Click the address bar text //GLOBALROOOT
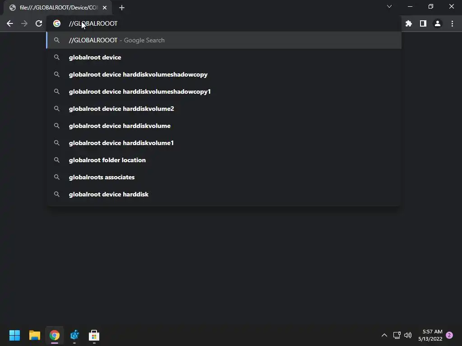The width and height of the screenshot is (462, 346). 93,23
